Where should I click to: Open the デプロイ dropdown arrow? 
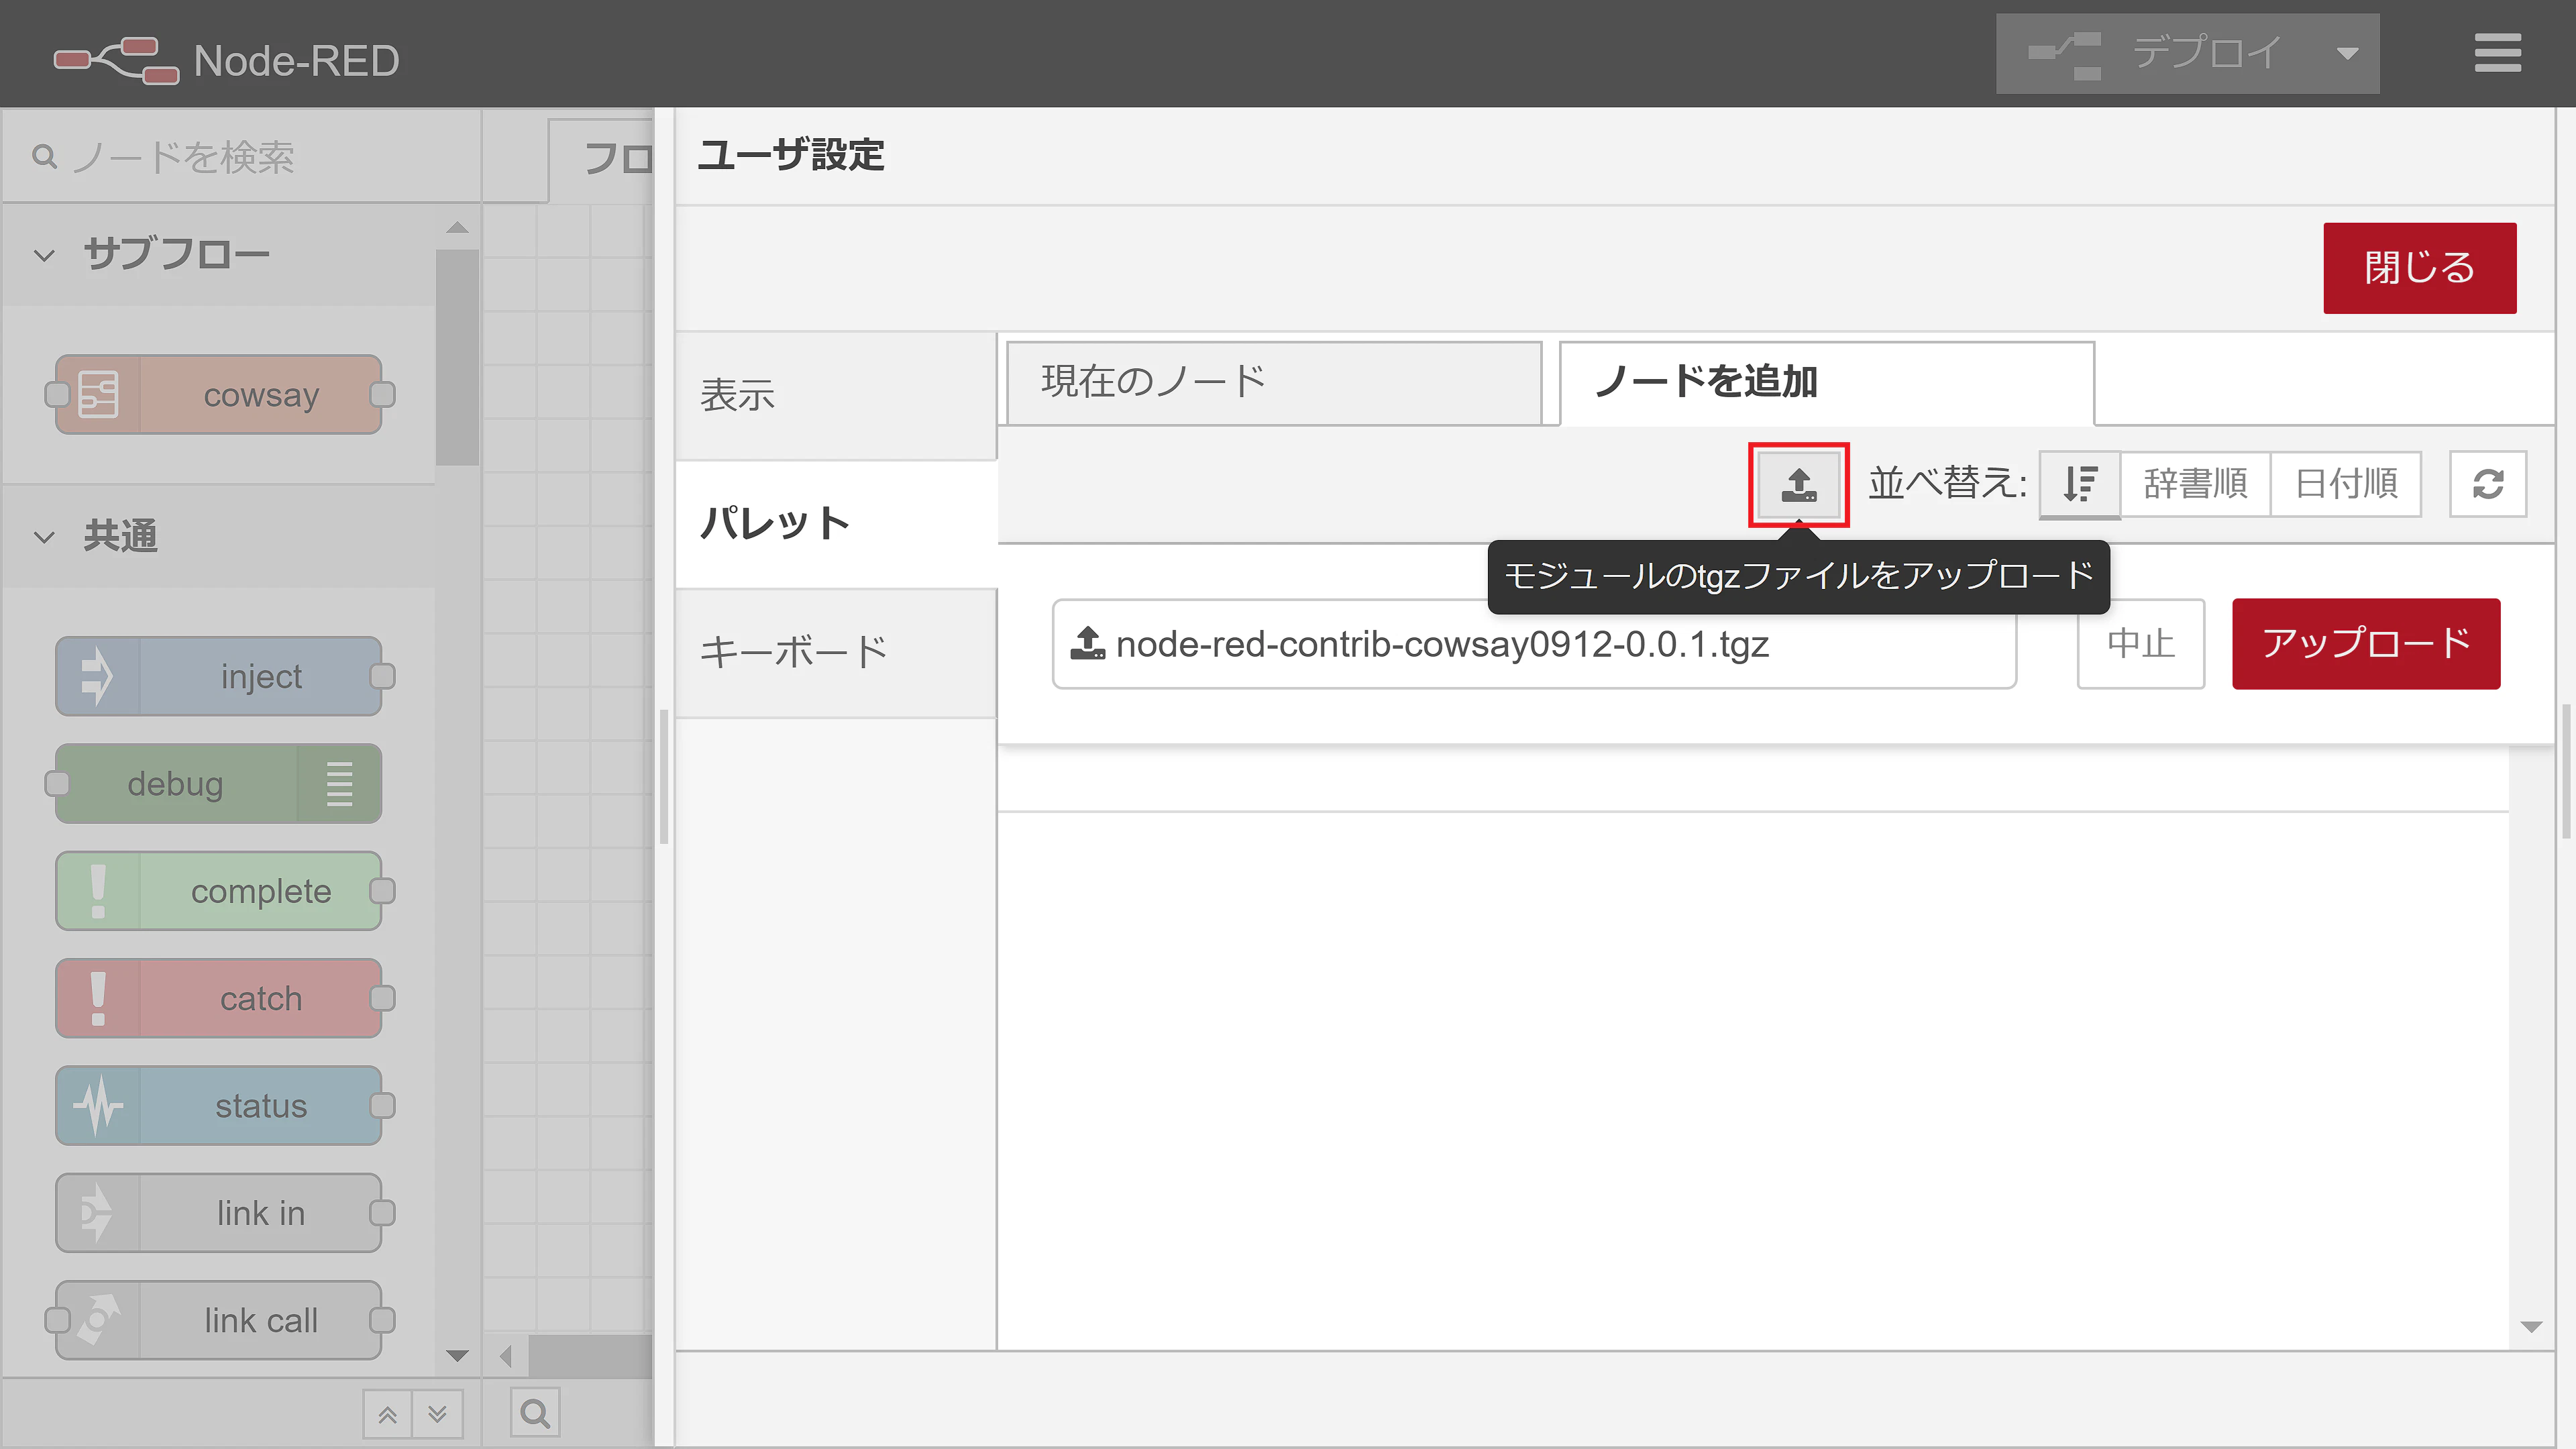2347,53
